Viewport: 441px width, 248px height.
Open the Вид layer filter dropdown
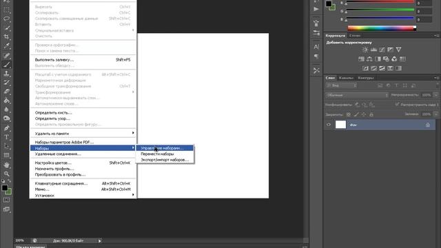click(341, 85)
